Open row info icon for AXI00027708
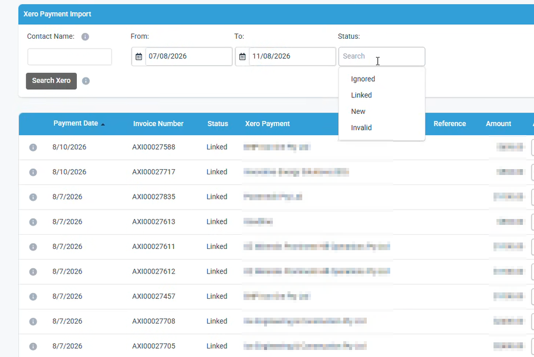This screenshot has height=357, width=534. click(x=33, y=322)
